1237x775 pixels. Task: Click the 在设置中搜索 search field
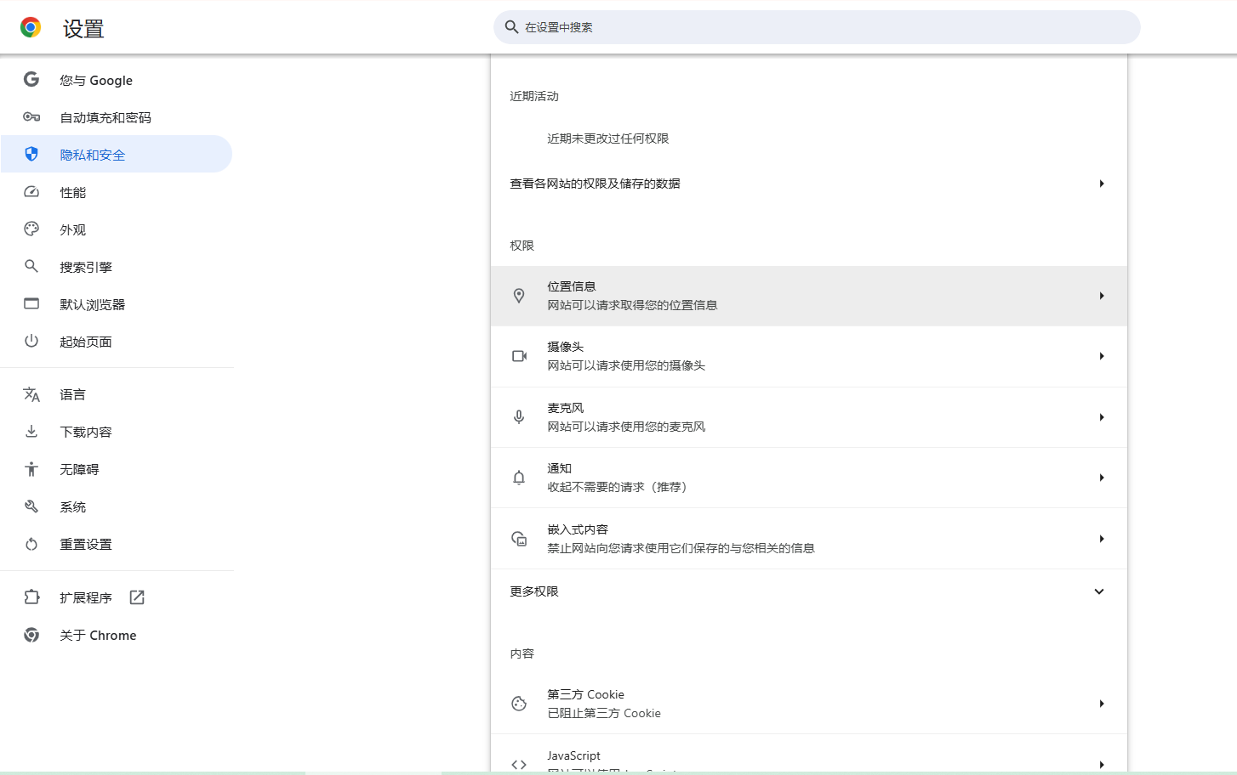point(817,27)
